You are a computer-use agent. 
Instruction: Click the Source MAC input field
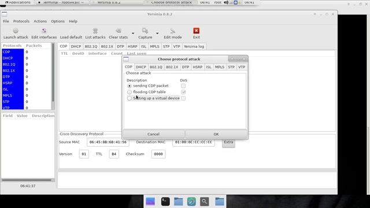click(108, 142)
